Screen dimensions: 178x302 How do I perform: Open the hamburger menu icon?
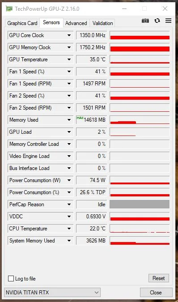click(168, 21)
